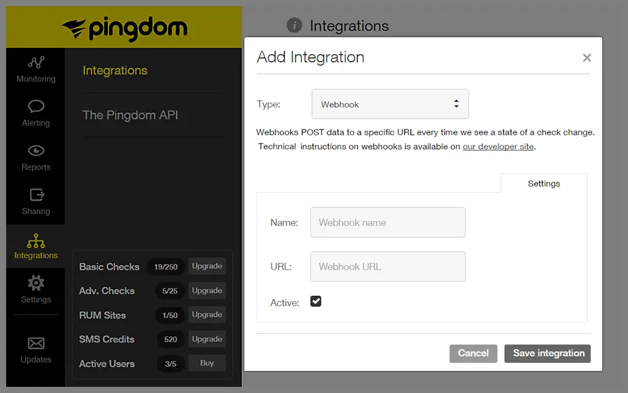Click the Webhook name input field
Screen dimensions: 628x393
coord(388,222)
